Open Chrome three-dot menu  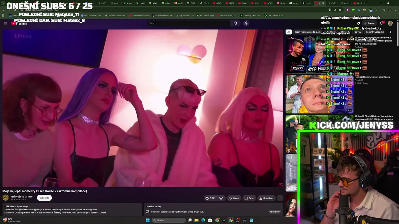[395, 10]
